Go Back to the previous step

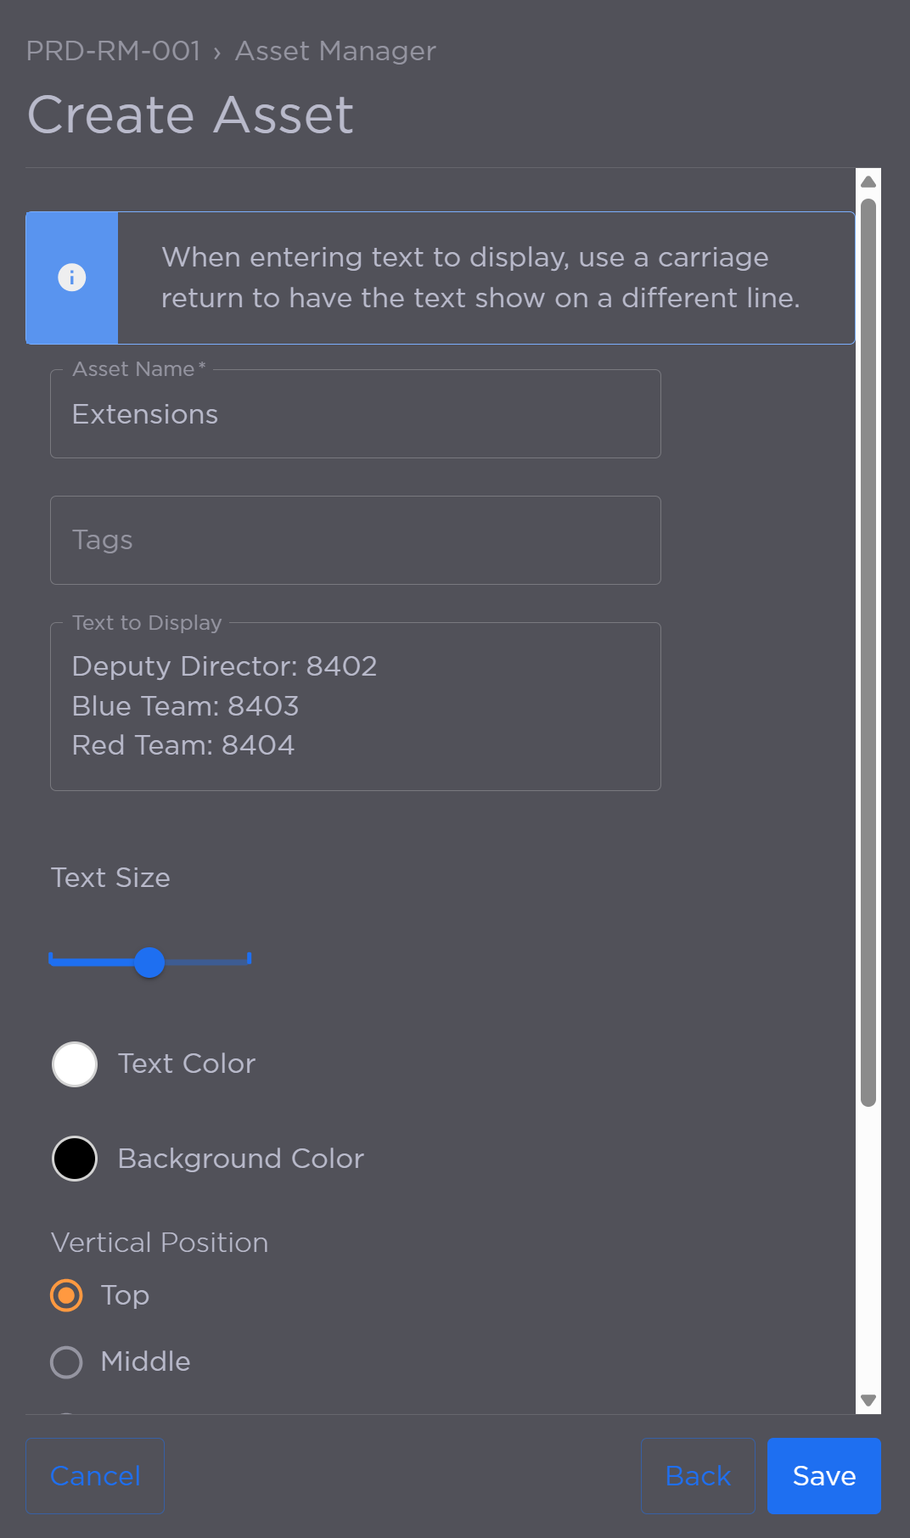[697, 1475]
